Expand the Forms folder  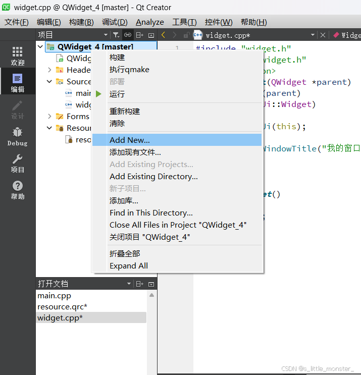[49, 116]
